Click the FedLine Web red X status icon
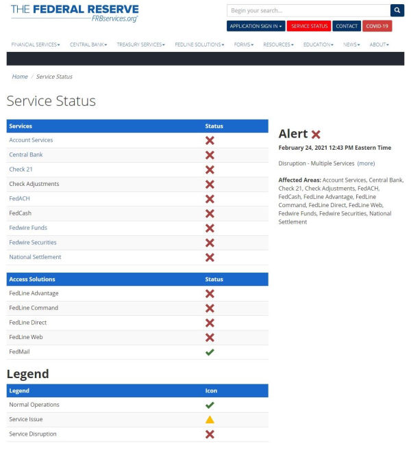This screenshot has height=454, width=411. (210, 337)
